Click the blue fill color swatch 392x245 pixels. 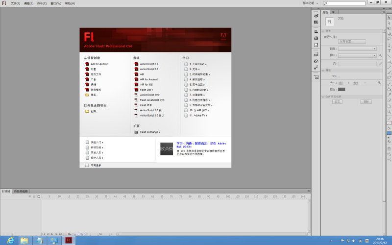389,133
